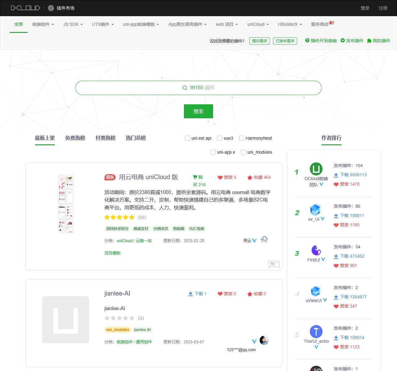
Task: Open the web 项目 dropdown
Action: (227, 24)
